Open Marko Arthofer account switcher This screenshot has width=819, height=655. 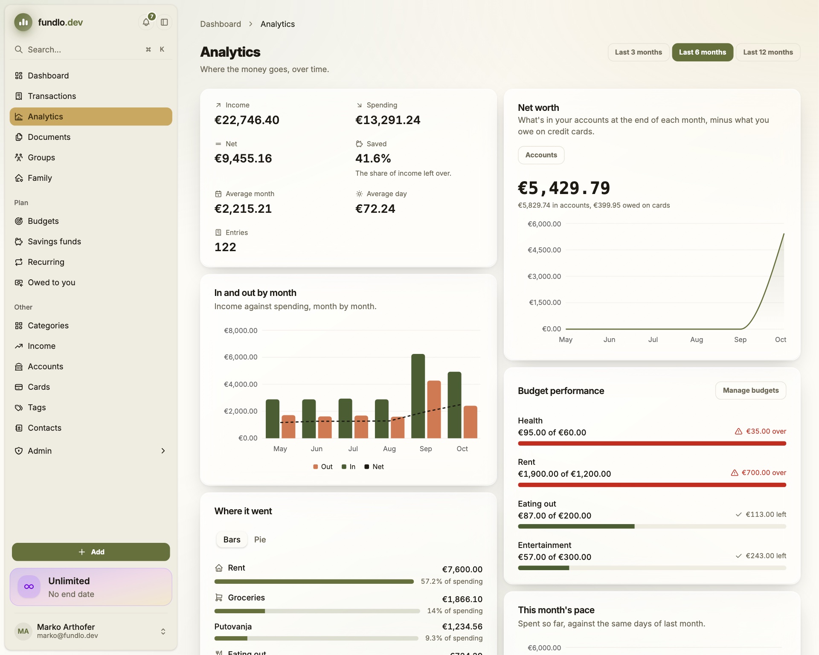[x=91, y=631]
